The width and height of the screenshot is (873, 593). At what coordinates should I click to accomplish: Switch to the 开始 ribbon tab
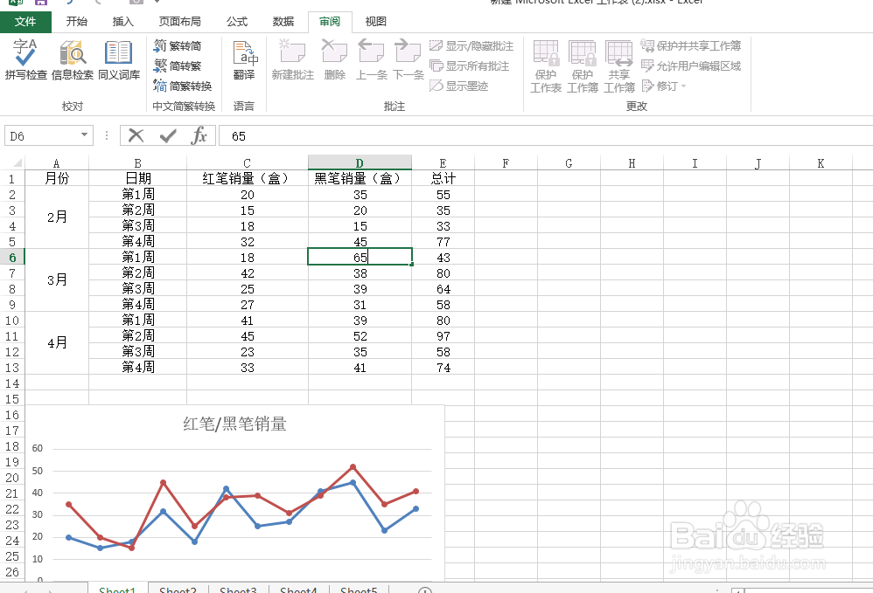[x=76, y=21]
